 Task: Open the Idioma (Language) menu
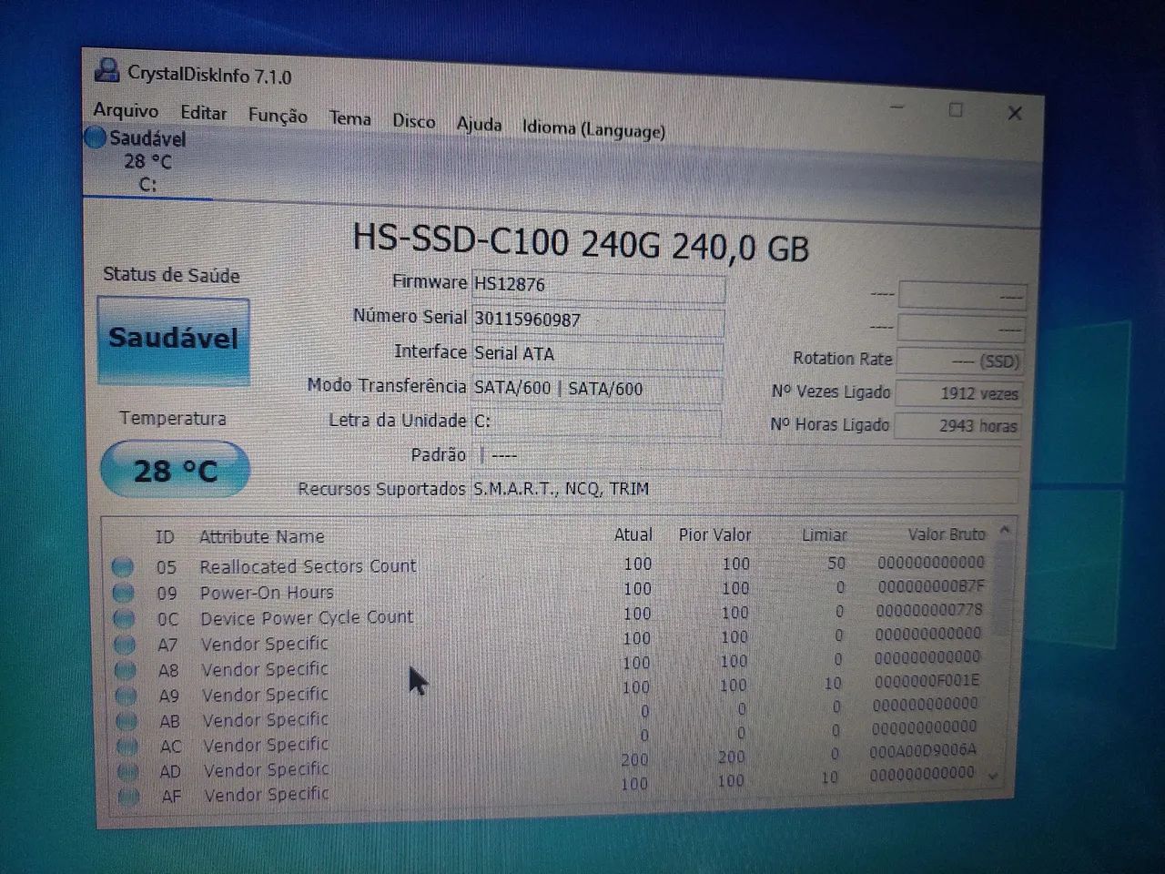[x=593, y=128]
